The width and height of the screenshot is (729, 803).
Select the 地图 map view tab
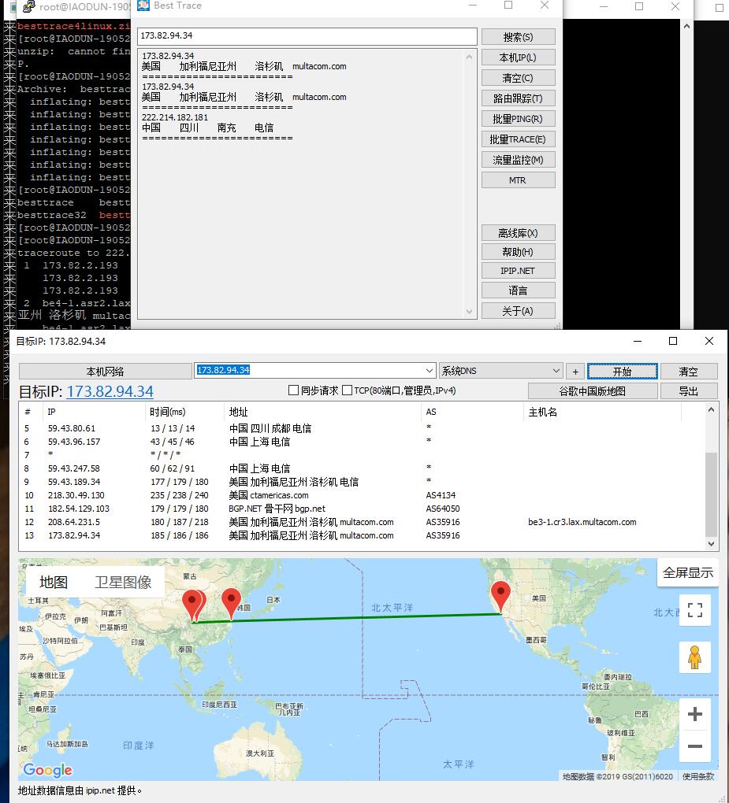(54, 583)
